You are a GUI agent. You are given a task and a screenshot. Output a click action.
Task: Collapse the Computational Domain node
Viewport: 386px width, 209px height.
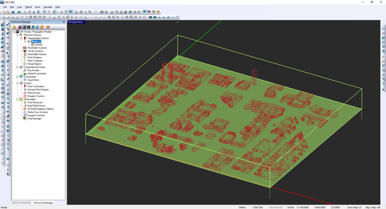[17, 67]
